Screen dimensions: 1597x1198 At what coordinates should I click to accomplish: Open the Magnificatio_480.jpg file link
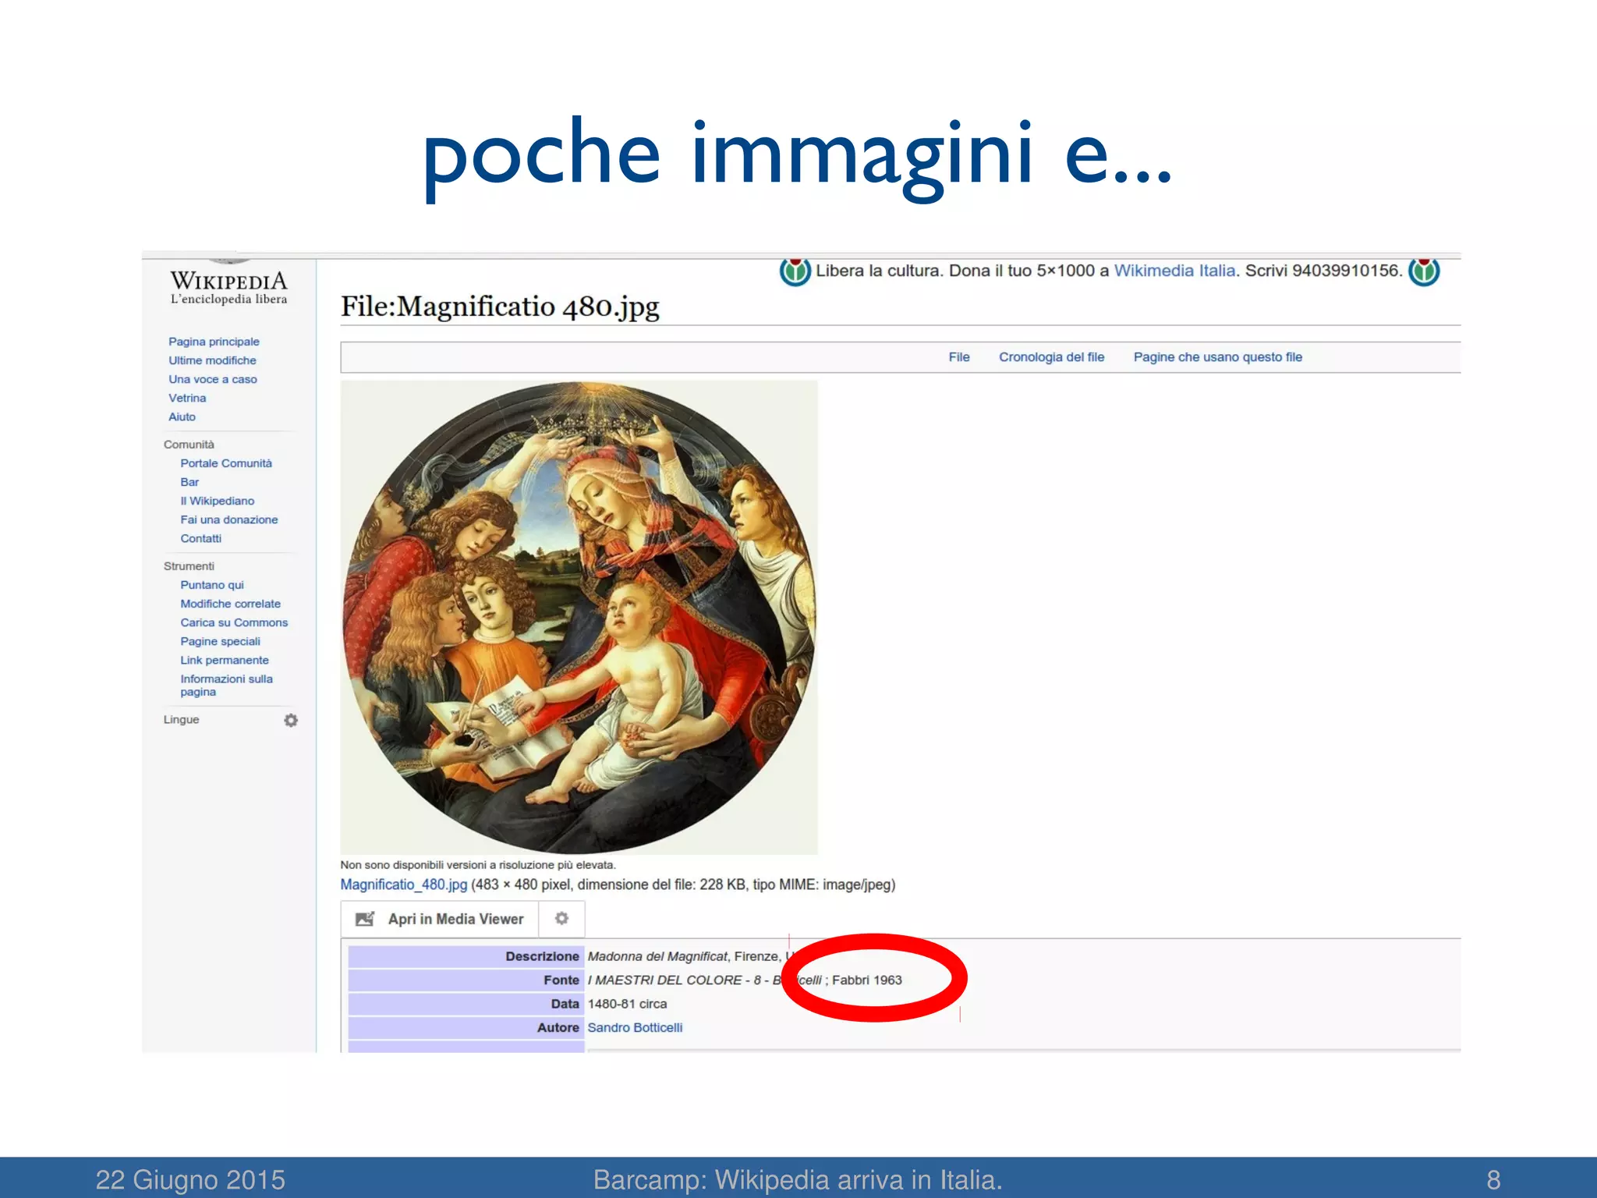coord(403,884)
